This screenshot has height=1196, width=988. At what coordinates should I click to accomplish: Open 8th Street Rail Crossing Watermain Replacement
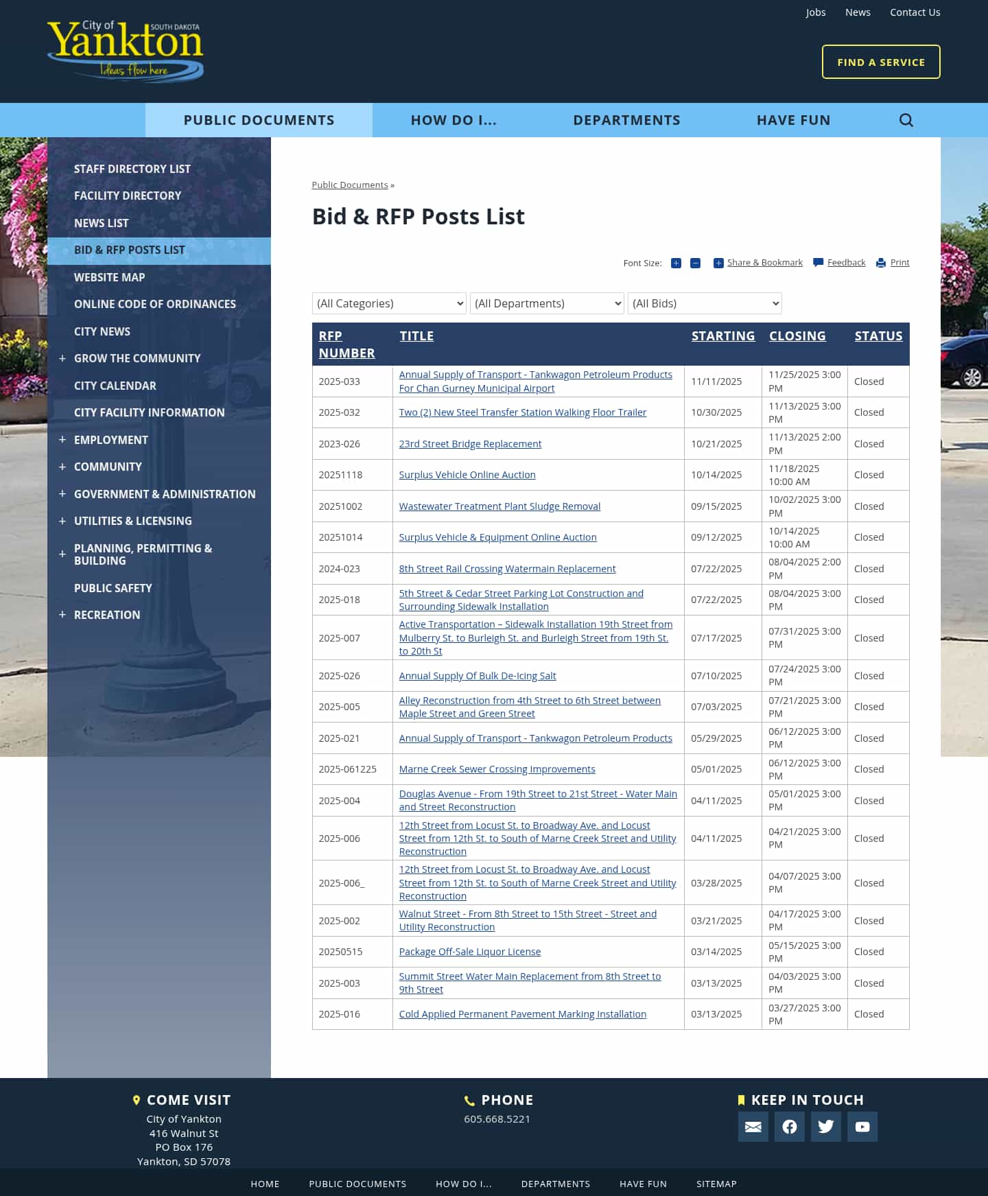click(x=507, y=569)
